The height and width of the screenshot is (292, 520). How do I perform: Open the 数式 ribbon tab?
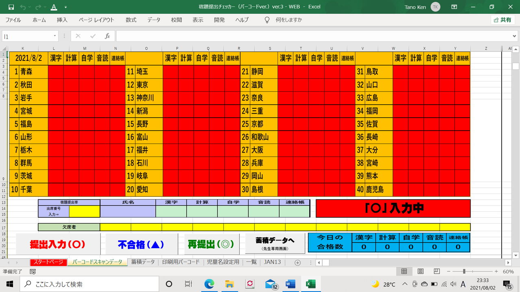(x=131, y=20)
